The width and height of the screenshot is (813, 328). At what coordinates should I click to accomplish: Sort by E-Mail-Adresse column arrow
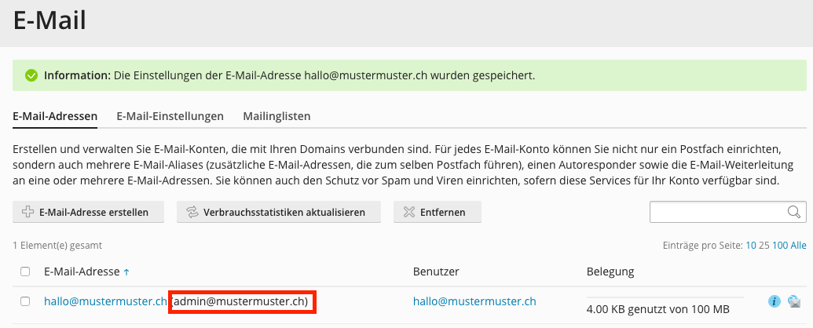click(126, 272)
